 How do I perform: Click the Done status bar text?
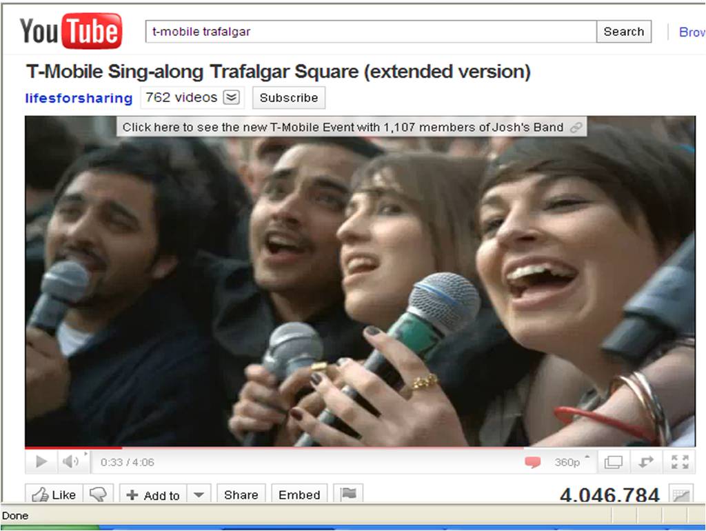pyautogui.click(x=15, y=516)
